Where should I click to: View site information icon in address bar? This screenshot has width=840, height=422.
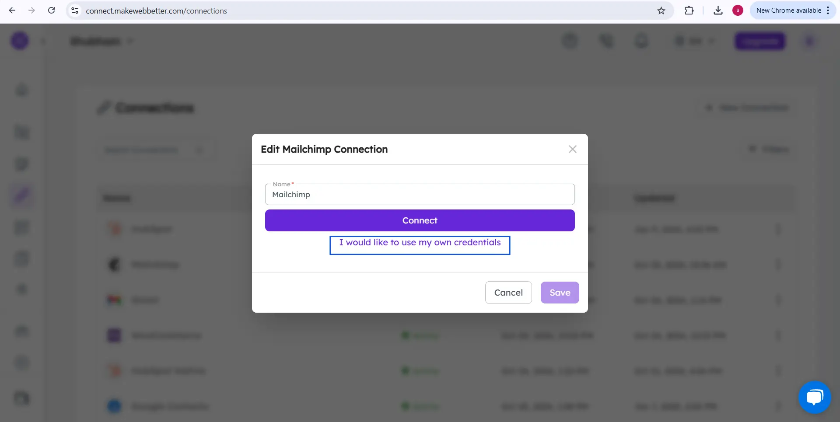pyautogui.click(x=75, y=10)
